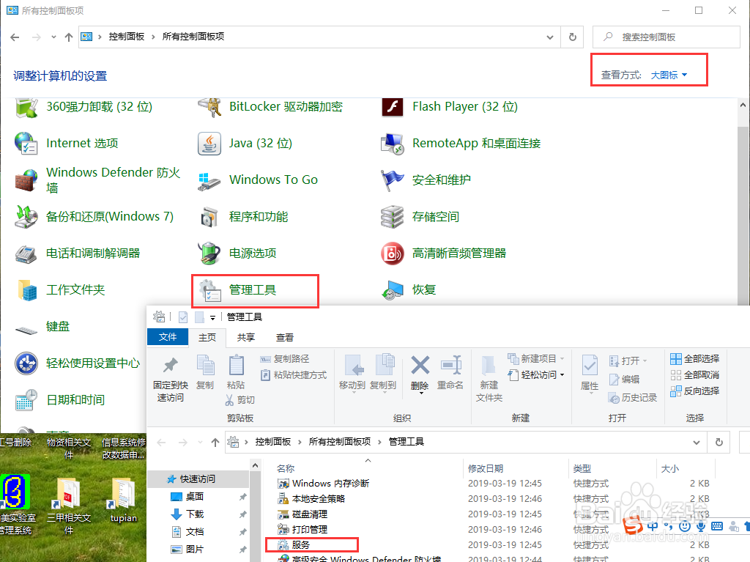Screen dimensions: 750x562
Task: Switch to 共享 ribbon tab
Action: [x=246, y=338]
